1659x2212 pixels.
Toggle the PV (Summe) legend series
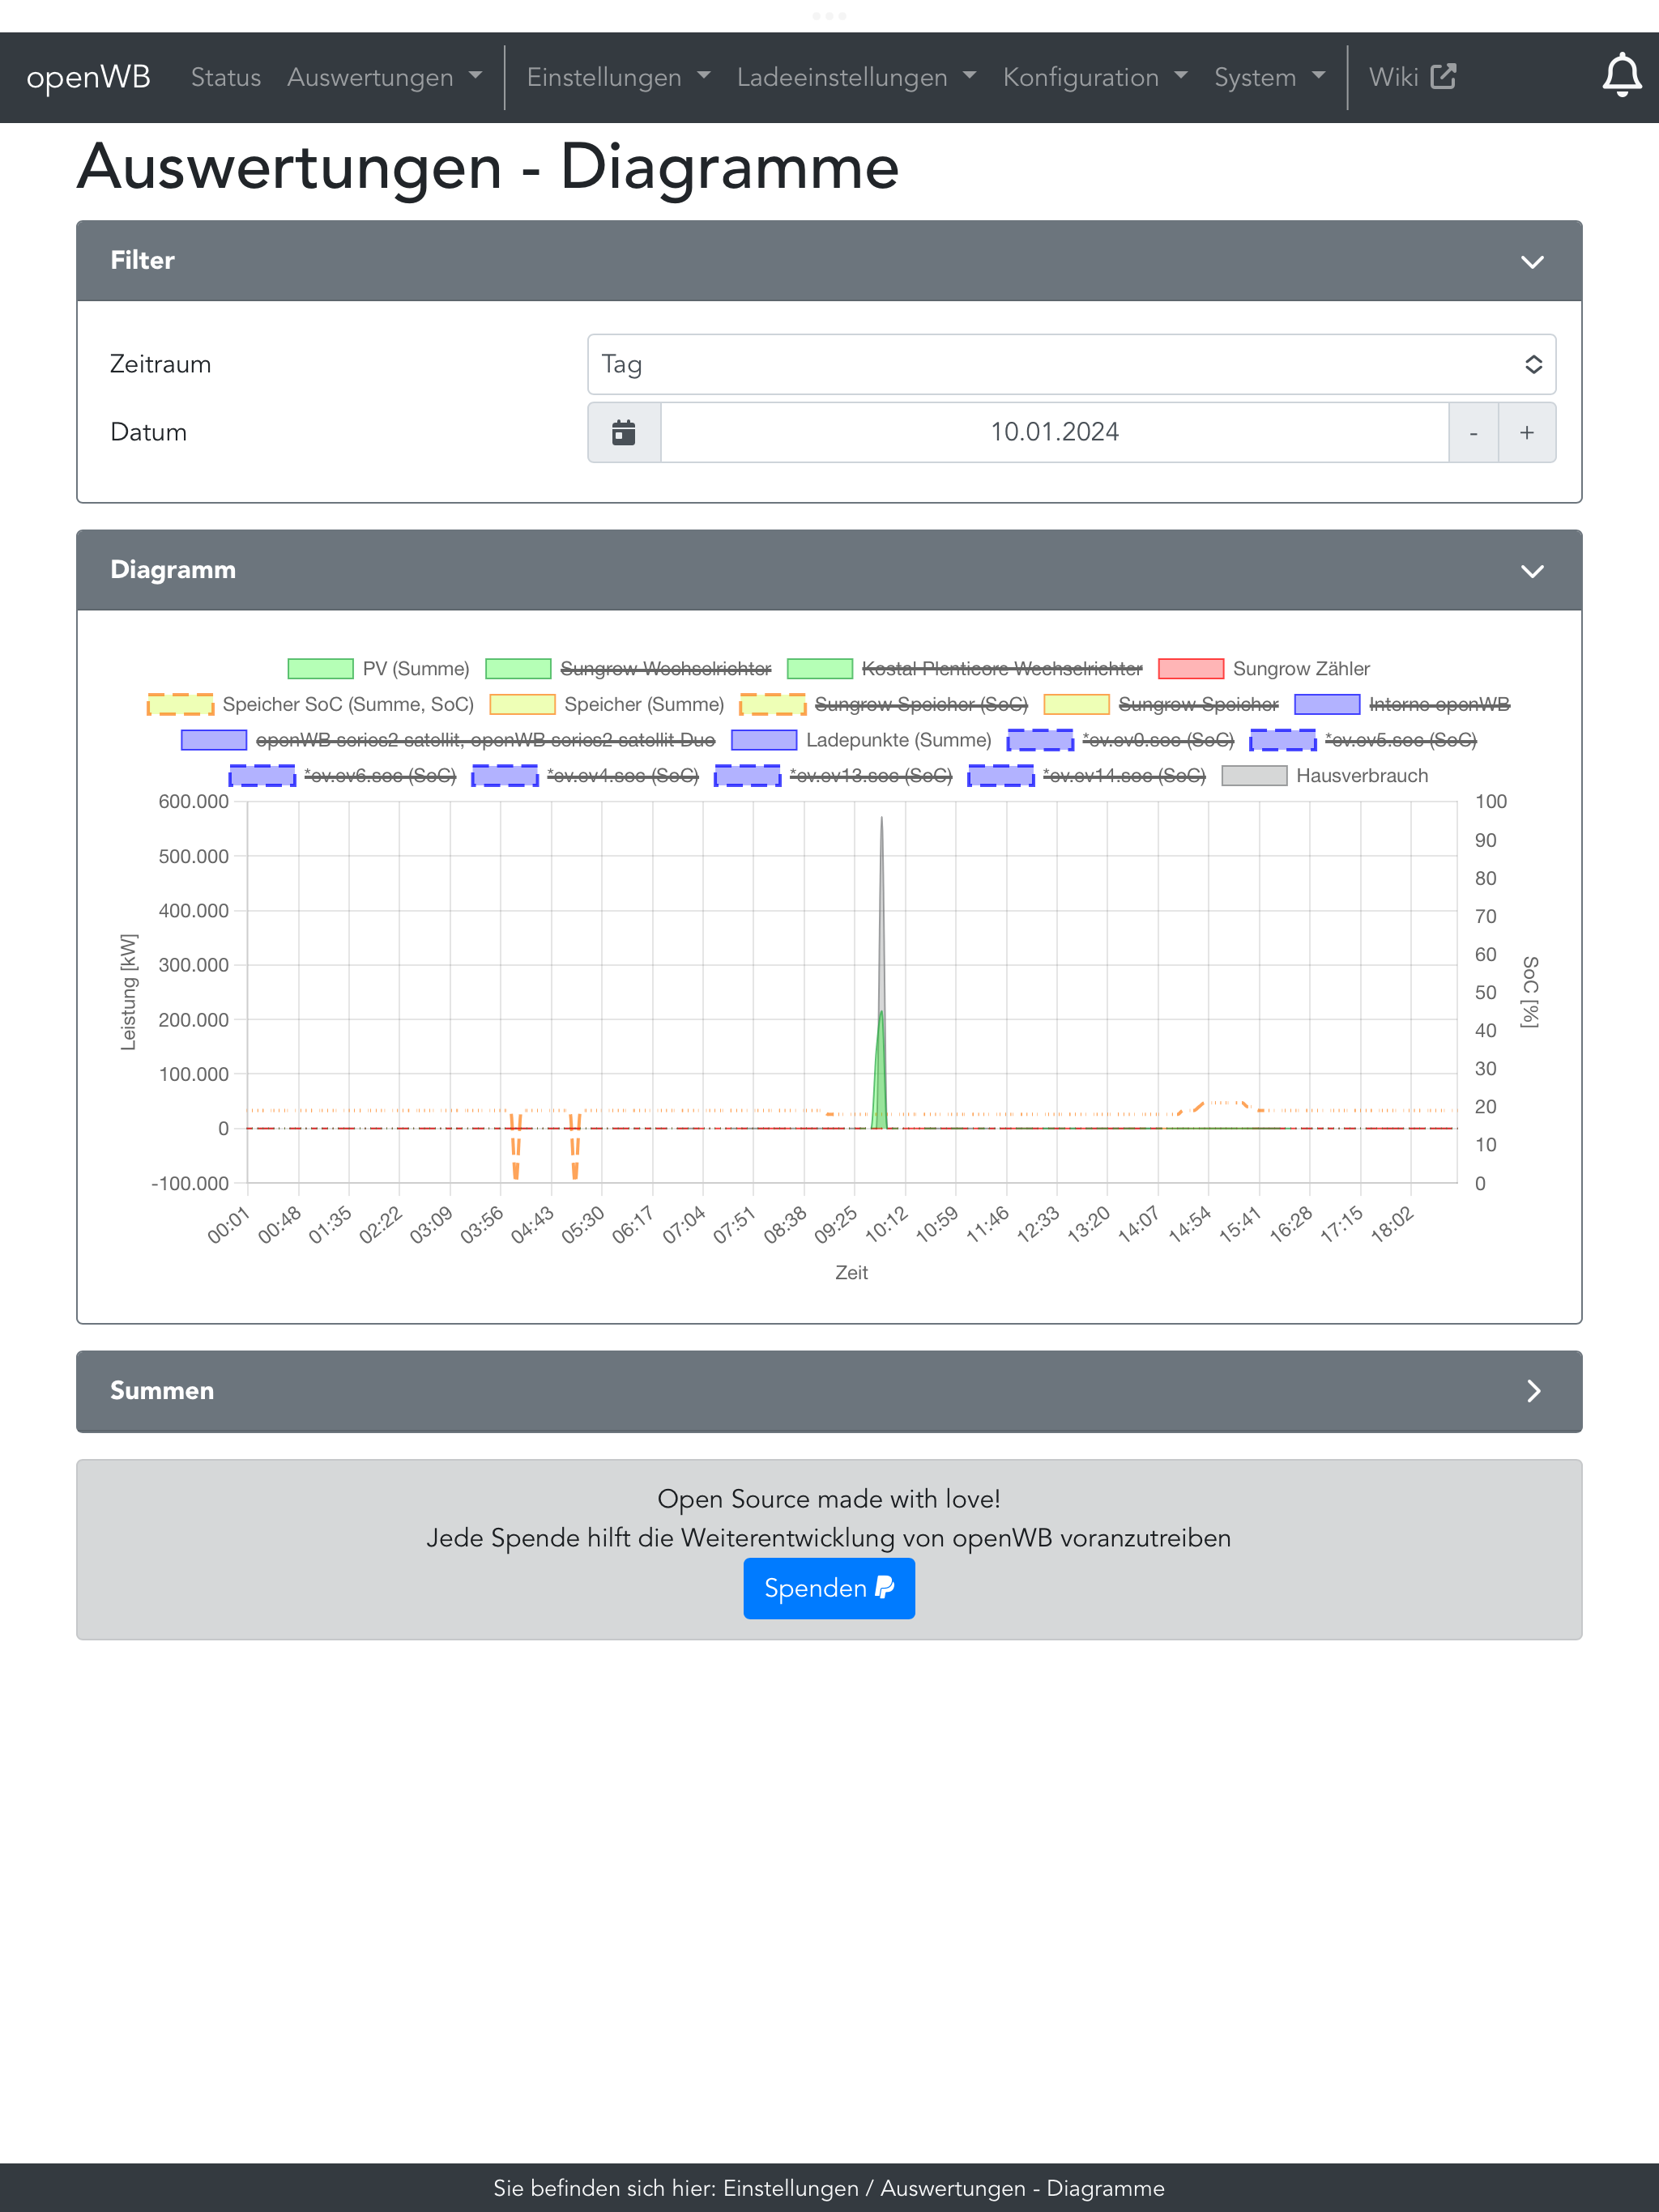click(378, 668)
